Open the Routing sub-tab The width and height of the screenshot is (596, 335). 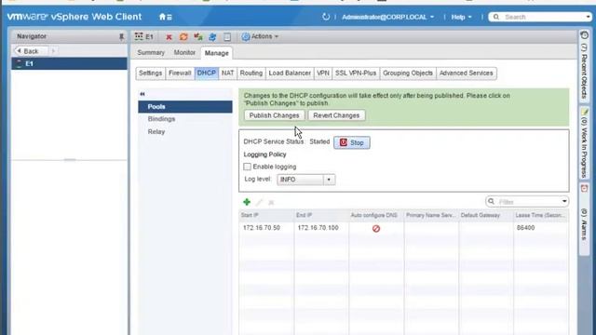click(x=251, y=73)
